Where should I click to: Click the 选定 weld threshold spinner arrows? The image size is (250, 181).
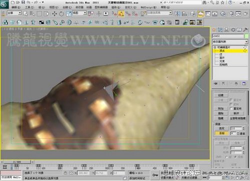(x=243, y=128)
